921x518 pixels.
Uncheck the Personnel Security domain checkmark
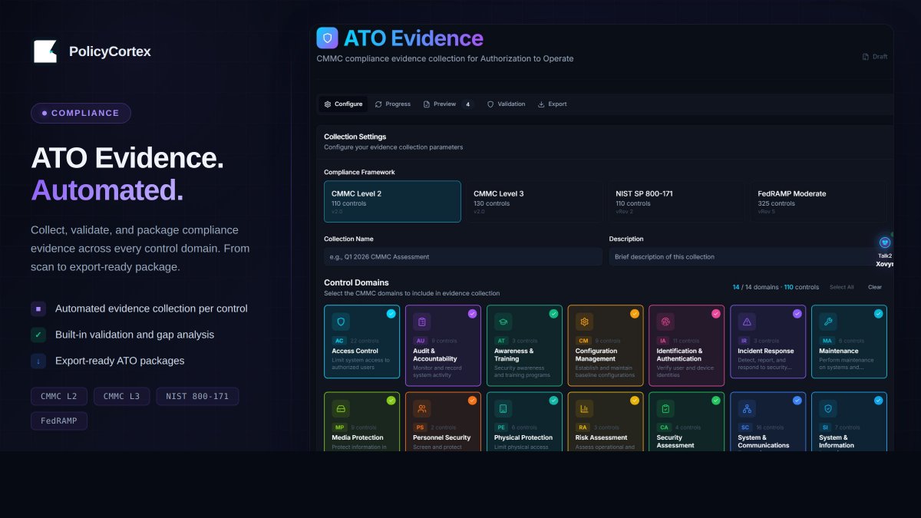click(x=473, y=400)
